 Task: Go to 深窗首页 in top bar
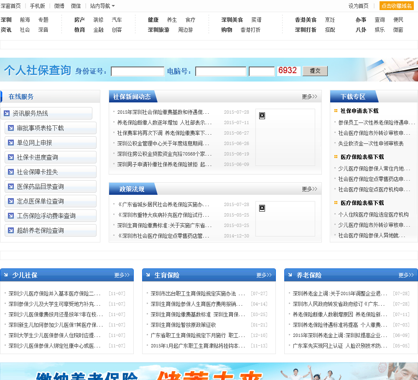(11, 6)
